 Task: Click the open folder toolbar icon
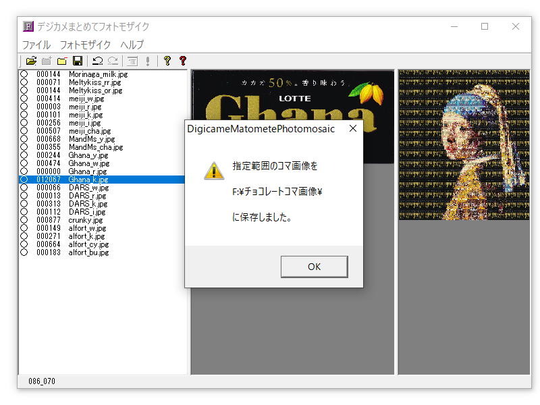point(31,61)
